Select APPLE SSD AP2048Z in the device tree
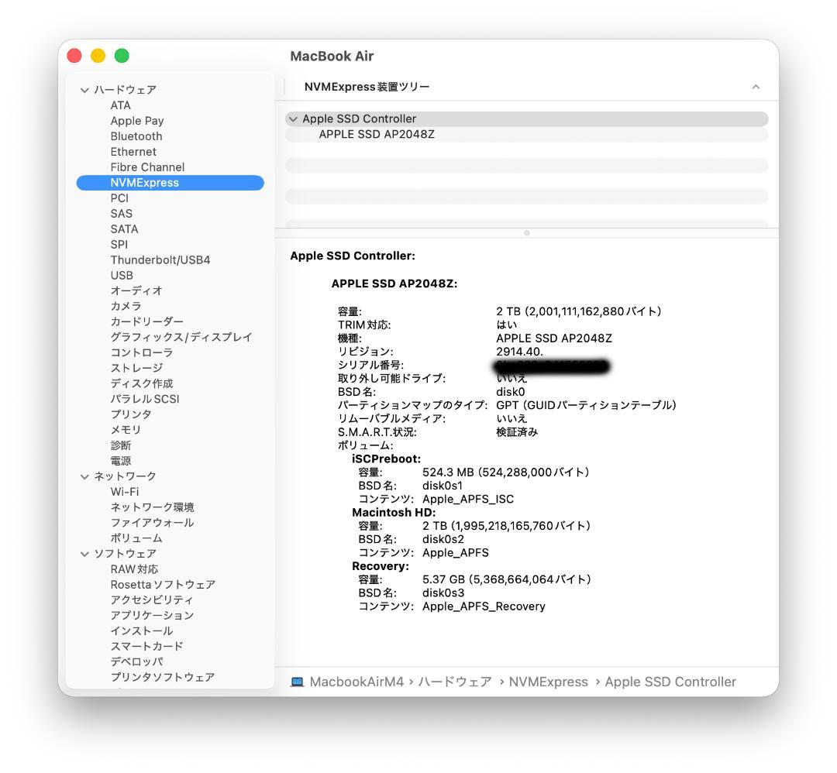 pyautogui.click(x=377, y=133)
